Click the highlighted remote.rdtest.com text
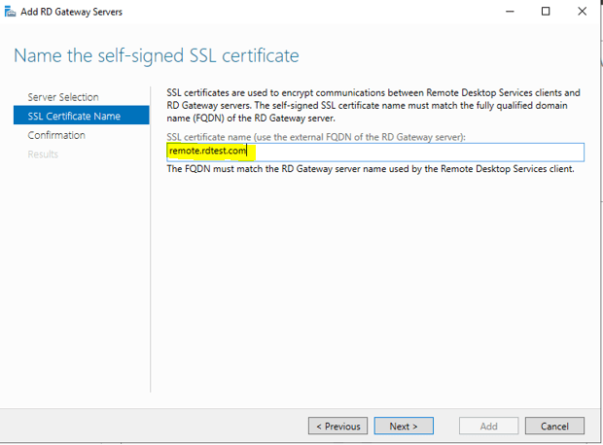Screen dimensions: 603x445 [208, 152]
